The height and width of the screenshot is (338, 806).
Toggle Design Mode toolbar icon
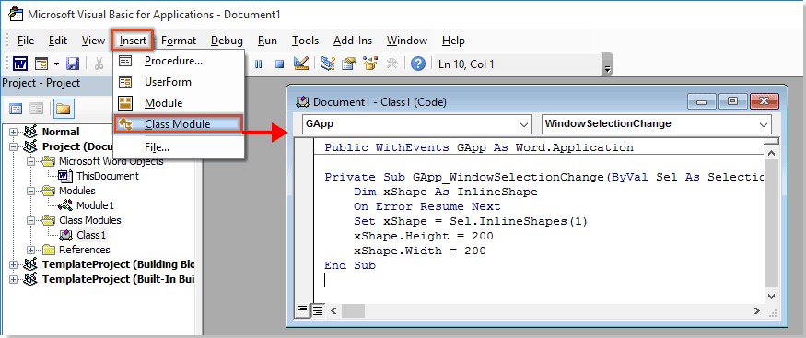pos(300,64)
